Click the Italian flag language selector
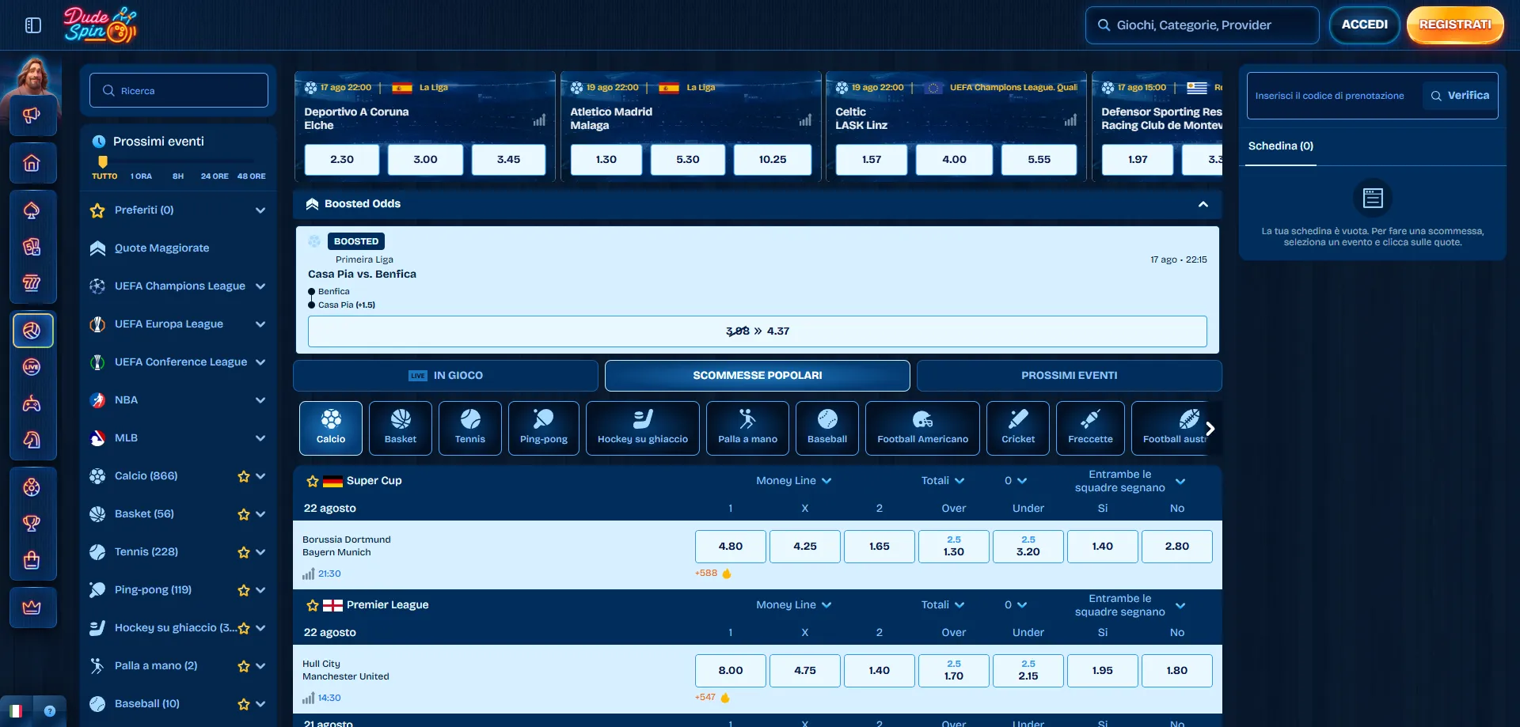The image size is (1520, 727). click(x=15, y=710)
